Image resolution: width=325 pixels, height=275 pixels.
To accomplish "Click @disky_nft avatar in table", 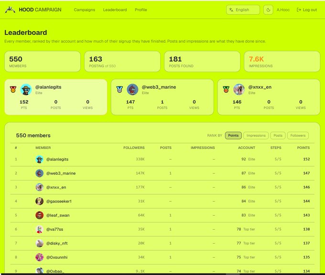I will pos(39,243).
